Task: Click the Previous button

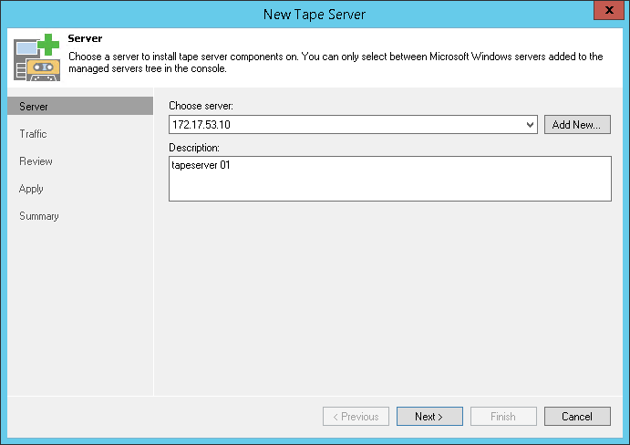Action: pyautogui.click(x=356, y=417)
